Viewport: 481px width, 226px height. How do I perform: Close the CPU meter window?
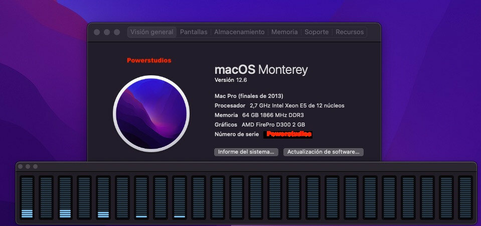(20, 166)
